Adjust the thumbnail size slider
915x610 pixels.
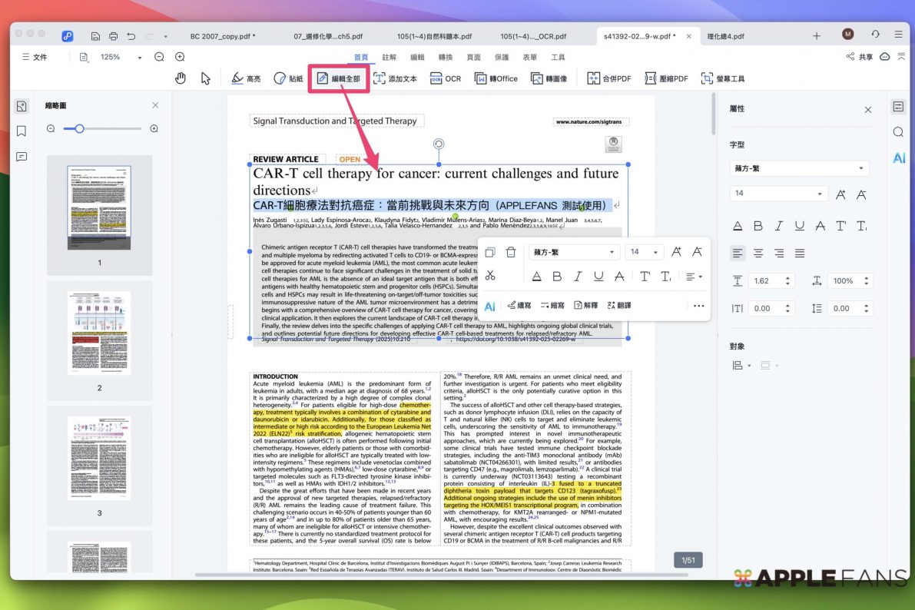point(79,128)
